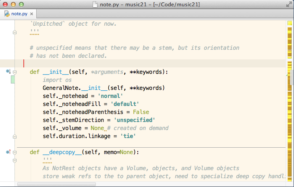
Task: Click fold end marker at duration.linkage line
Action: tap(14, 136)
